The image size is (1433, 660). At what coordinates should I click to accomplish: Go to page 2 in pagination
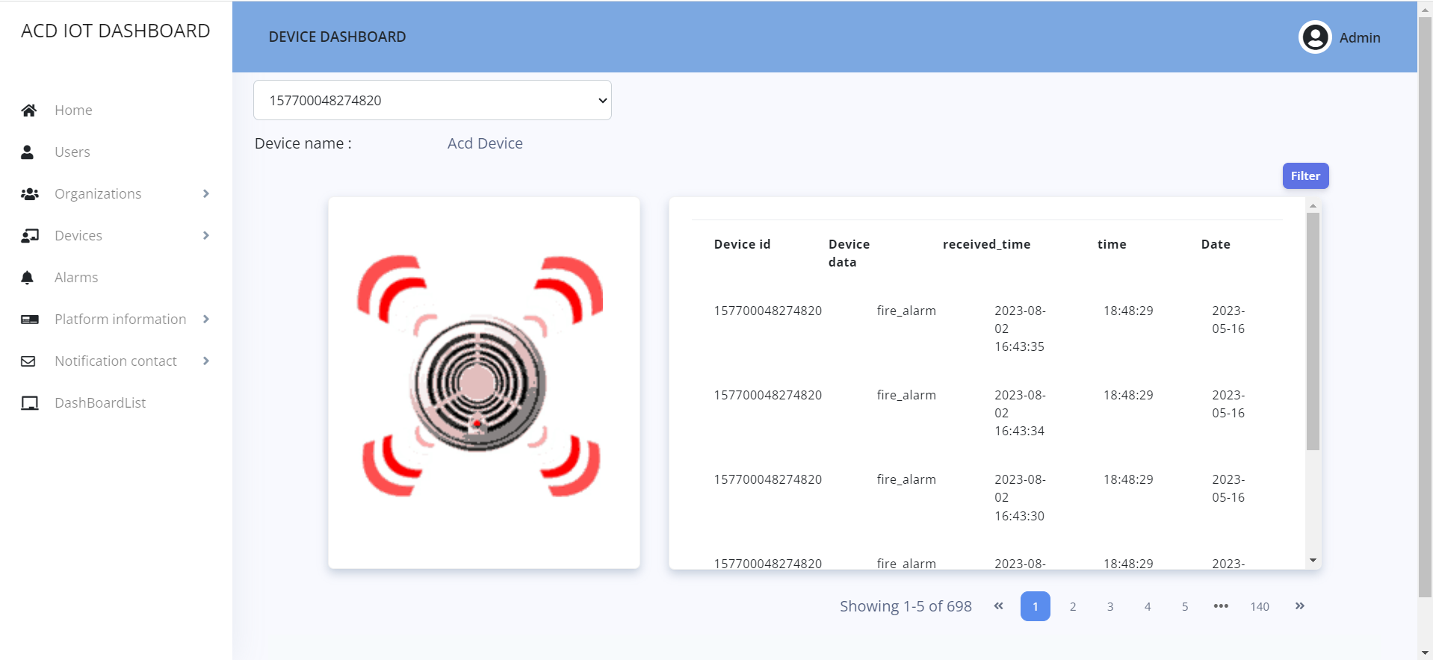(1072, 606)
